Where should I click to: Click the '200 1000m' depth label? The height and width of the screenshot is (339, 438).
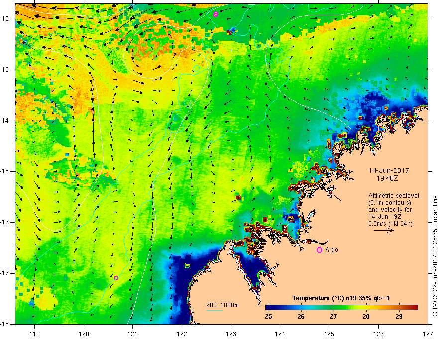(222, 305)
